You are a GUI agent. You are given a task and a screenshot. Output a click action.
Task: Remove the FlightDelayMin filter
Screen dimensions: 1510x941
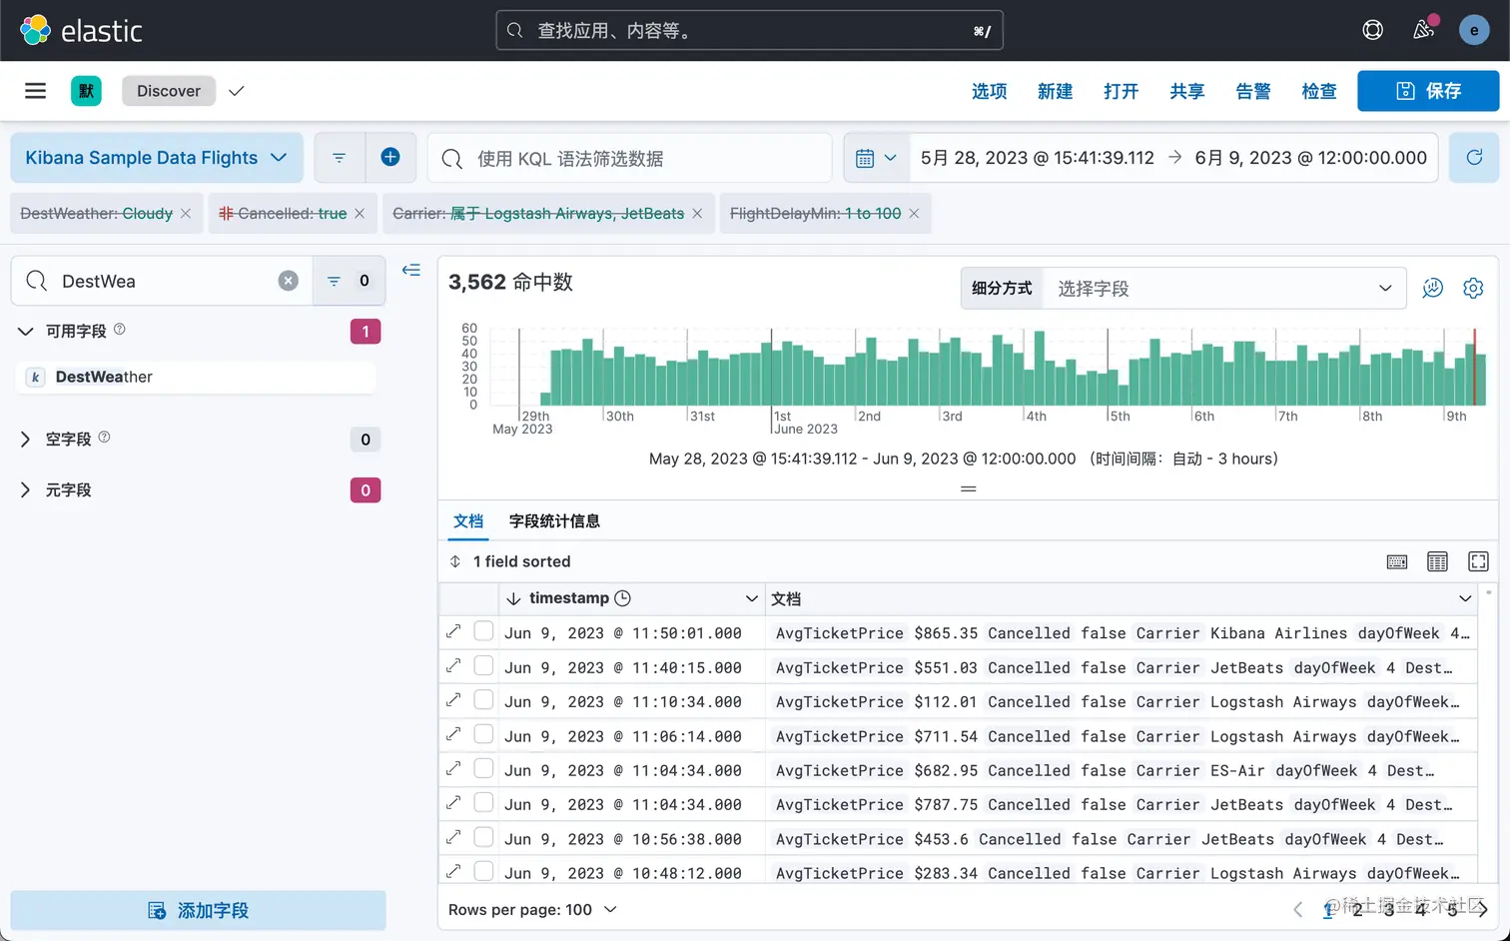[914, 214]
